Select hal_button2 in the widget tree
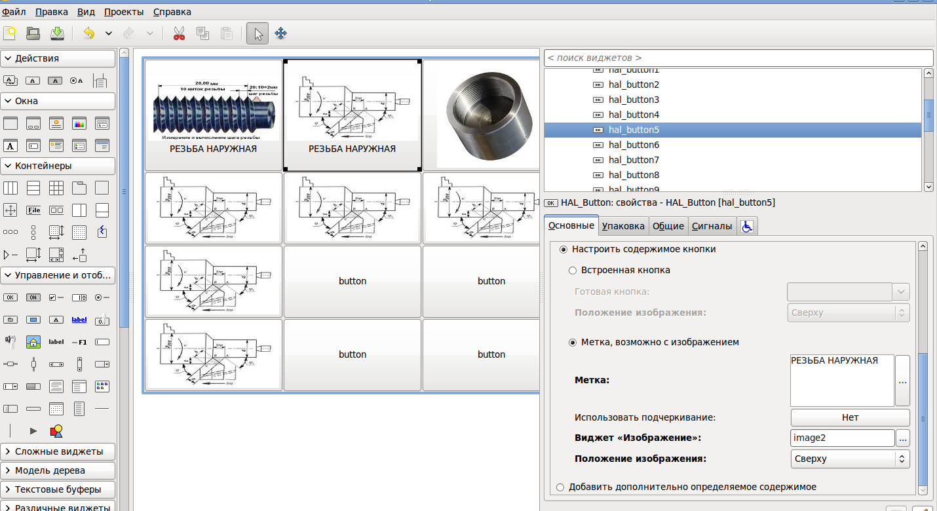The height and width of the screenshot is (511, 937). pos(734,85)
